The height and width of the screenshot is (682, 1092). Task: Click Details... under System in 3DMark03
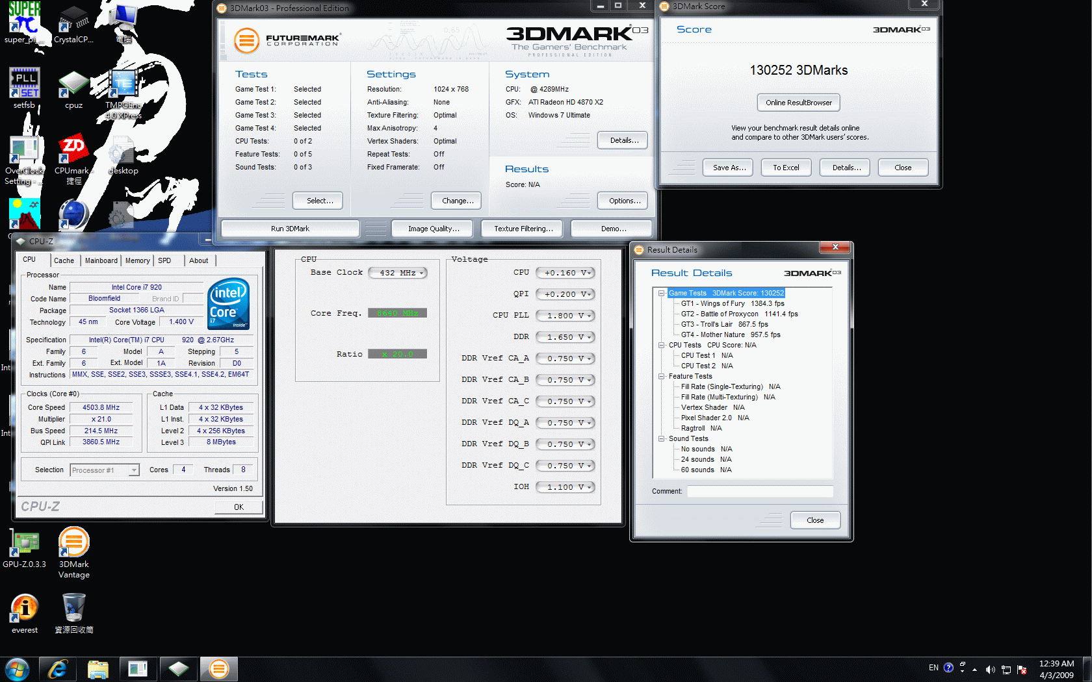[624, 140]
